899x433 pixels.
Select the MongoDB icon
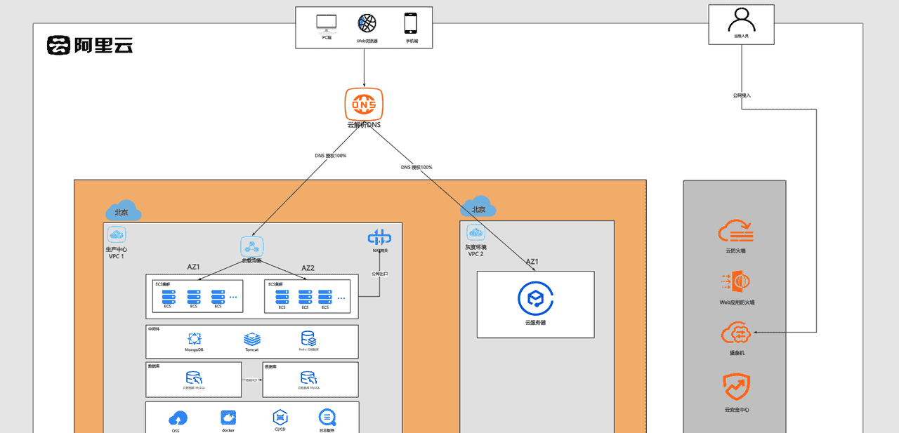194,339
